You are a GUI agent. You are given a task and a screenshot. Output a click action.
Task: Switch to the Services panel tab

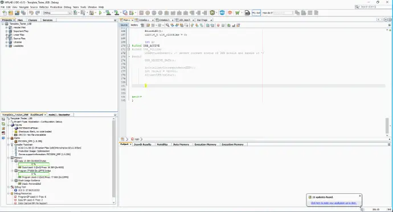point(48,20)
